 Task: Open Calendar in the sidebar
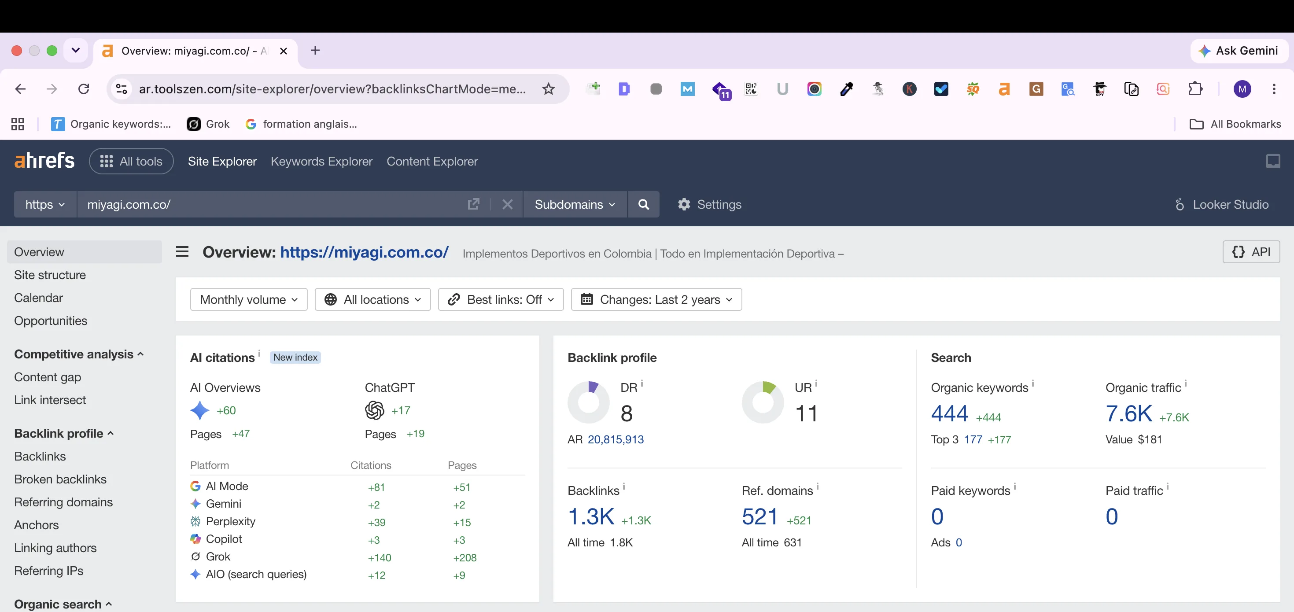[x=39, y=298]
